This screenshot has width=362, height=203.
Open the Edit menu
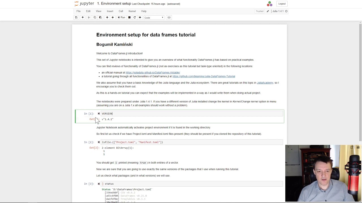(88, 11)
